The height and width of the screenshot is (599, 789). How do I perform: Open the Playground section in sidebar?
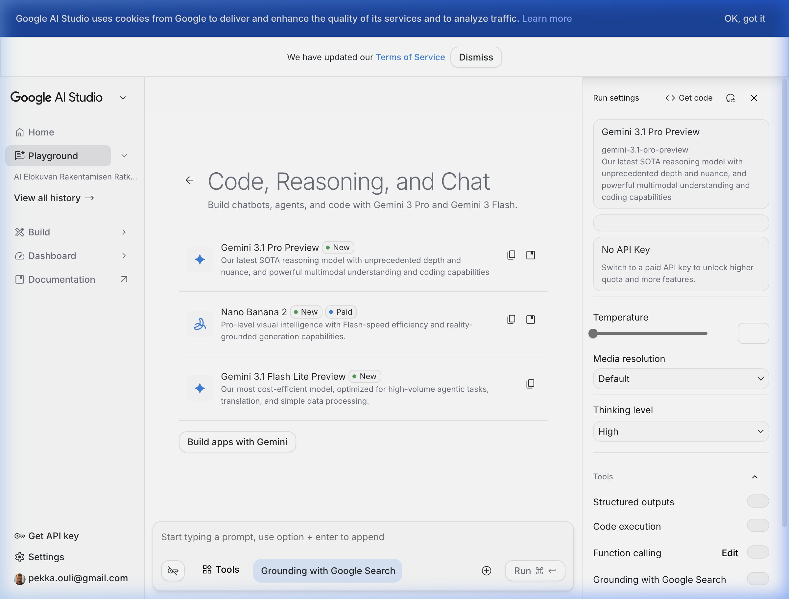tap(53, 156)
